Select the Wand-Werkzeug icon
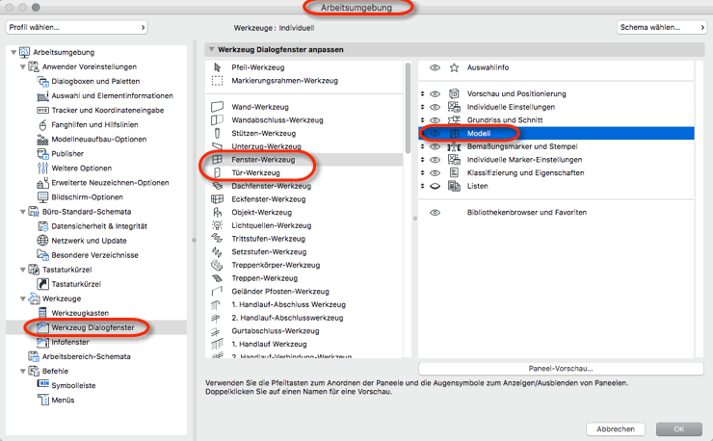713x441 pixels. [218, 107]
